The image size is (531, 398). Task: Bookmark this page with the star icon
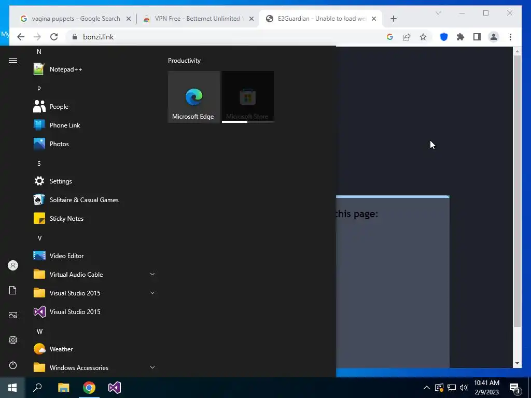point(423,37)
